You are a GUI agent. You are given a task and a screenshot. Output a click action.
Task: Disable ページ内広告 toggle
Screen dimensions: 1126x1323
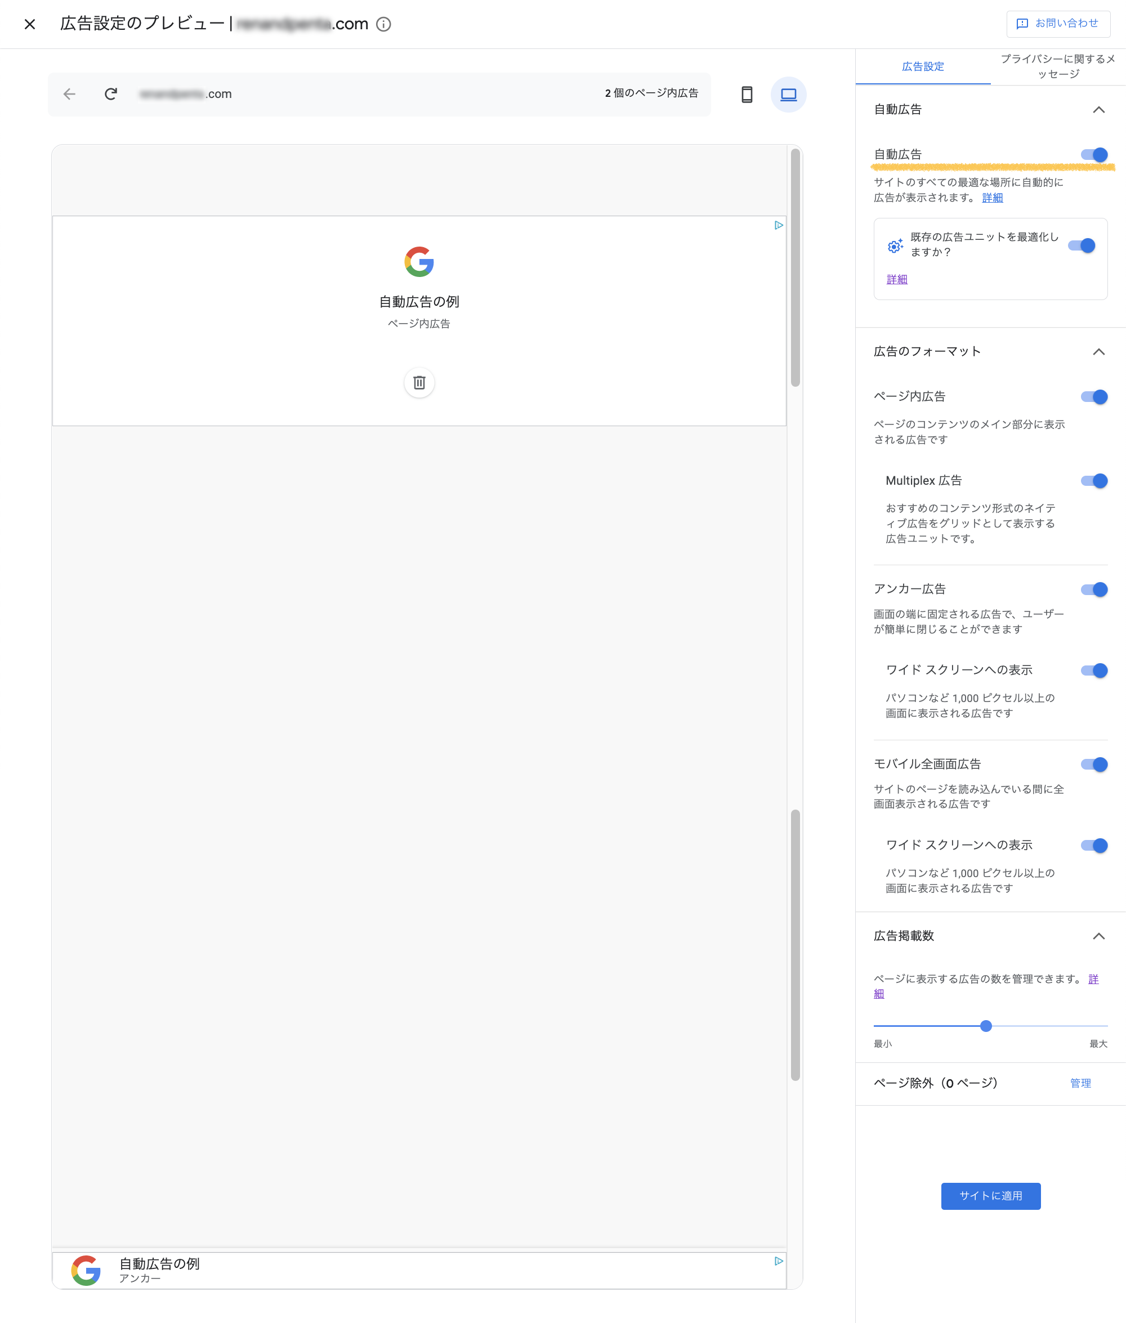[x=1094, y=397]
